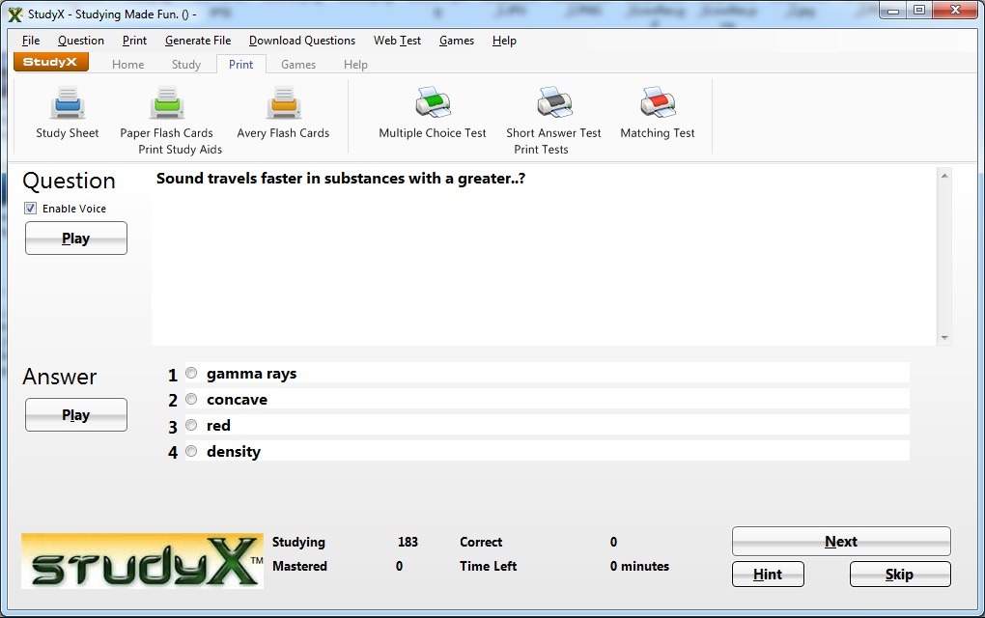Select radio button for answer 'gamma rays'
985x618 pixels.
[x=191, y=373]
